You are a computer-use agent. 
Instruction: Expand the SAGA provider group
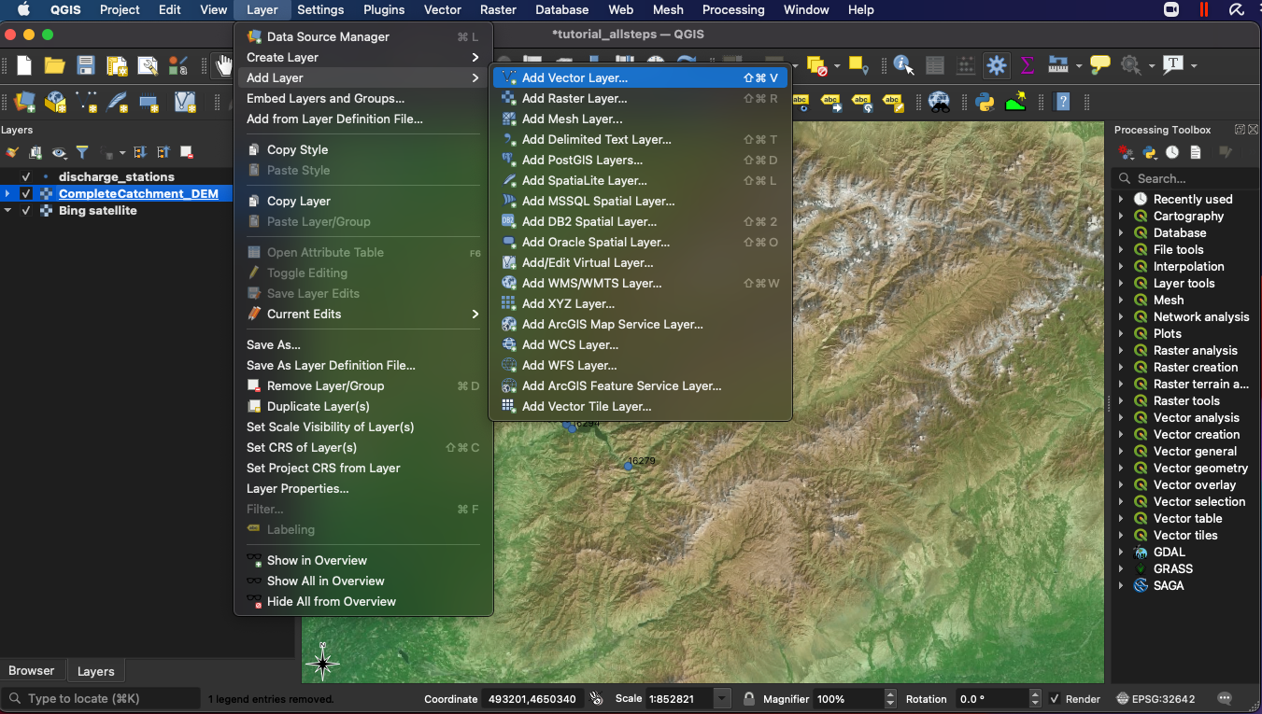(1120, 585)
